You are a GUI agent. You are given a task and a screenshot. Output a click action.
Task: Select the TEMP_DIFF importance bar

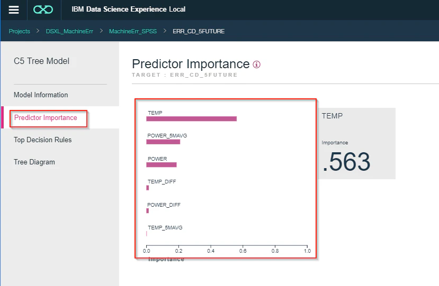click(x=148, y=188)
